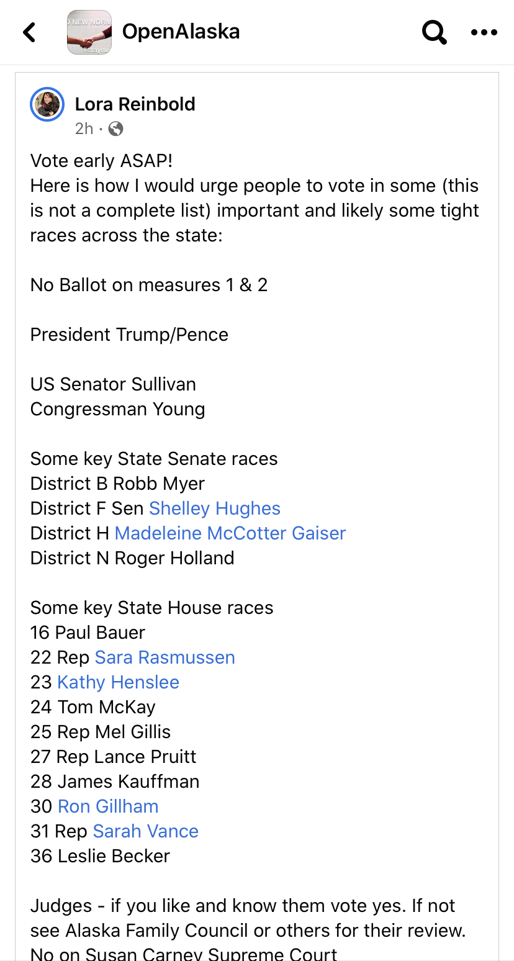Image resolution: width=514 pixels, height=961 pixels.
Task: Open Lora Reinbold's name link
Action: [135, 104]
